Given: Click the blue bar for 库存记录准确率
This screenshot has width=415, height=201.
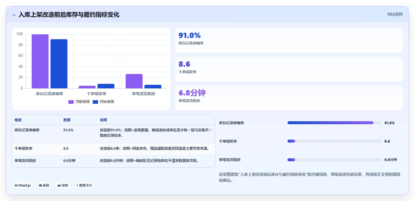Looking at the screenshot, I should click(x=59, y=64).
